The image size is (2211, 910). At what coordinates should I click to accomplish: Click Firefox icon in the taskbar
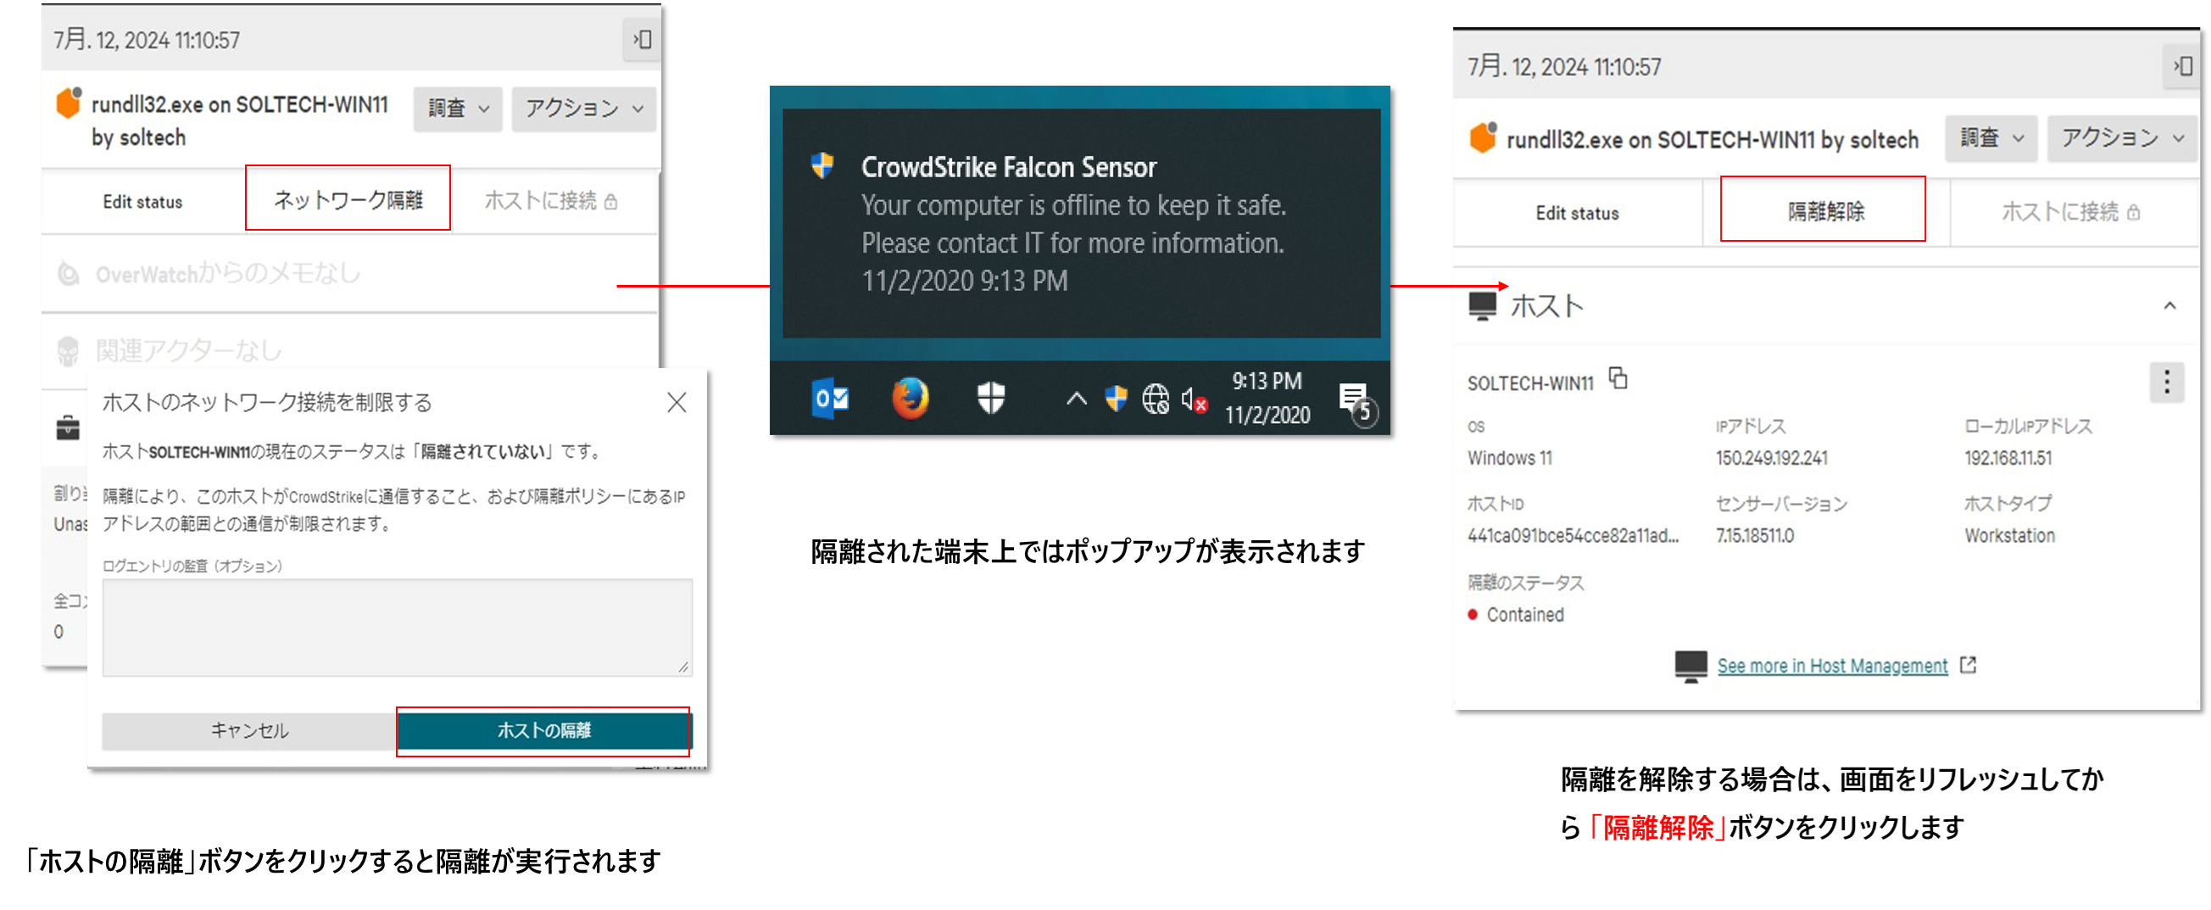click(909, 399)
